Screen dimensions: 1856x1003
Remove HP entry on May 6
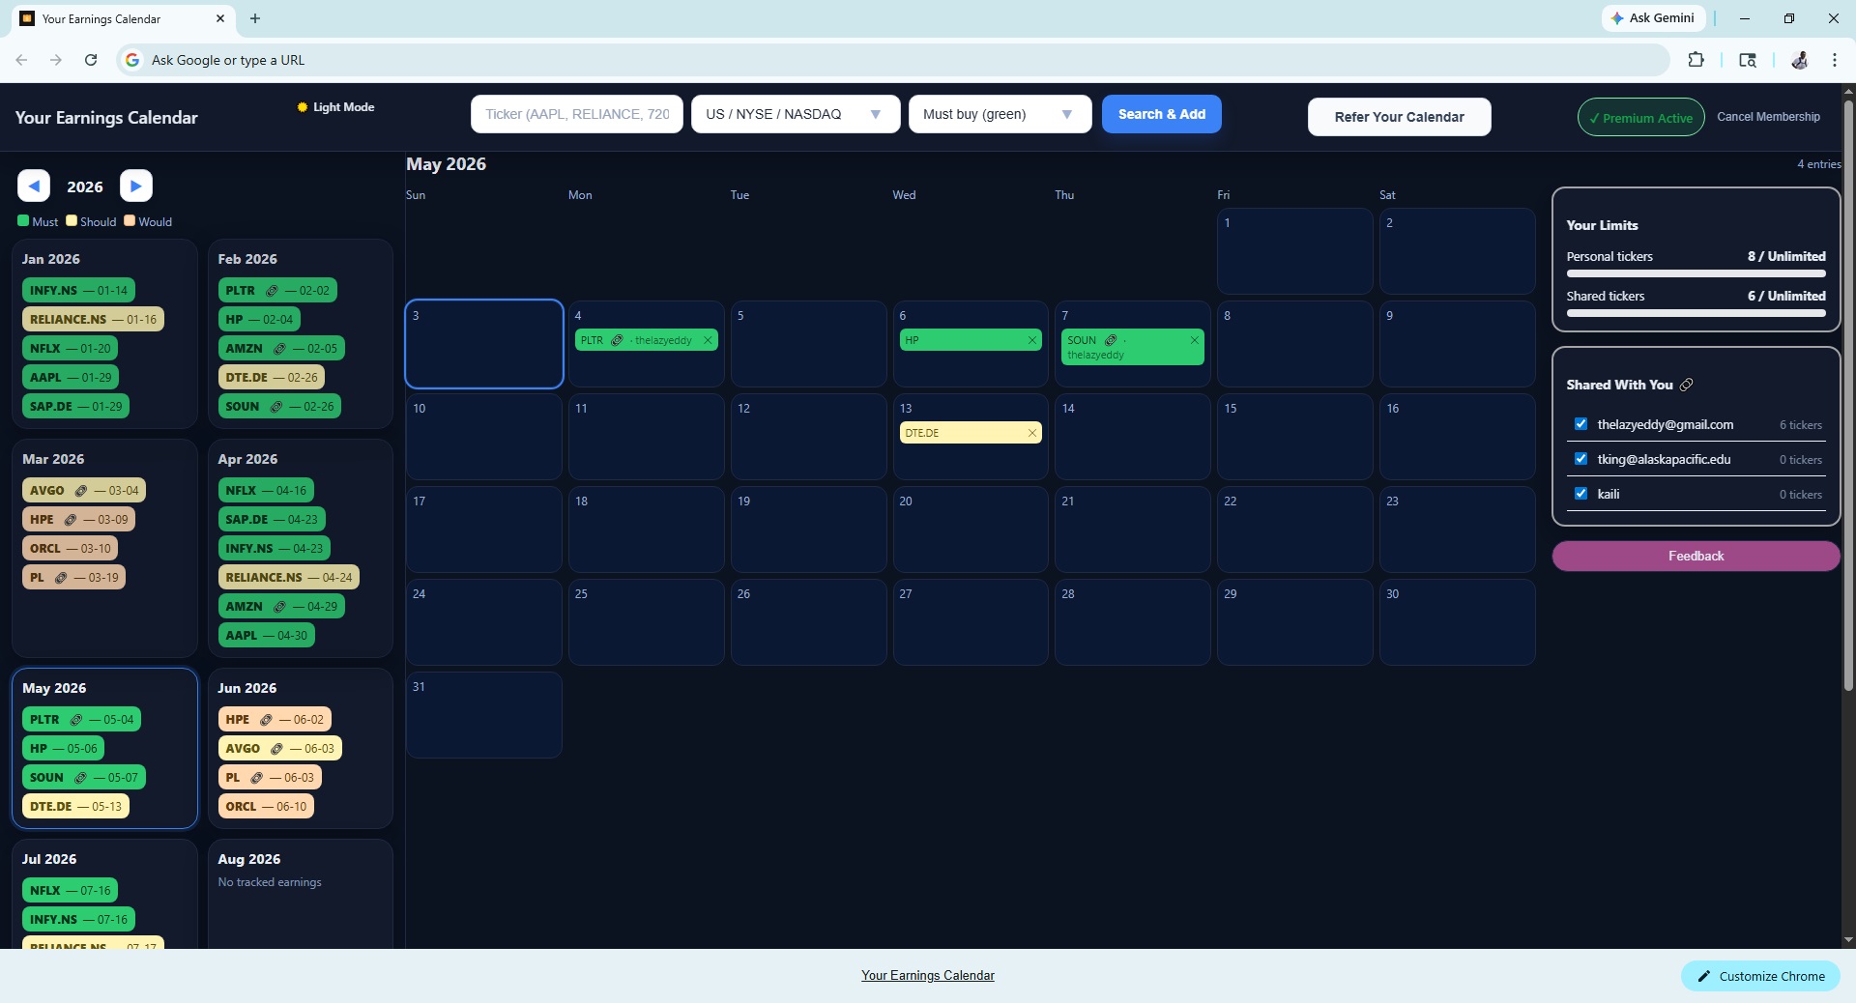(x=1032, y=340)
